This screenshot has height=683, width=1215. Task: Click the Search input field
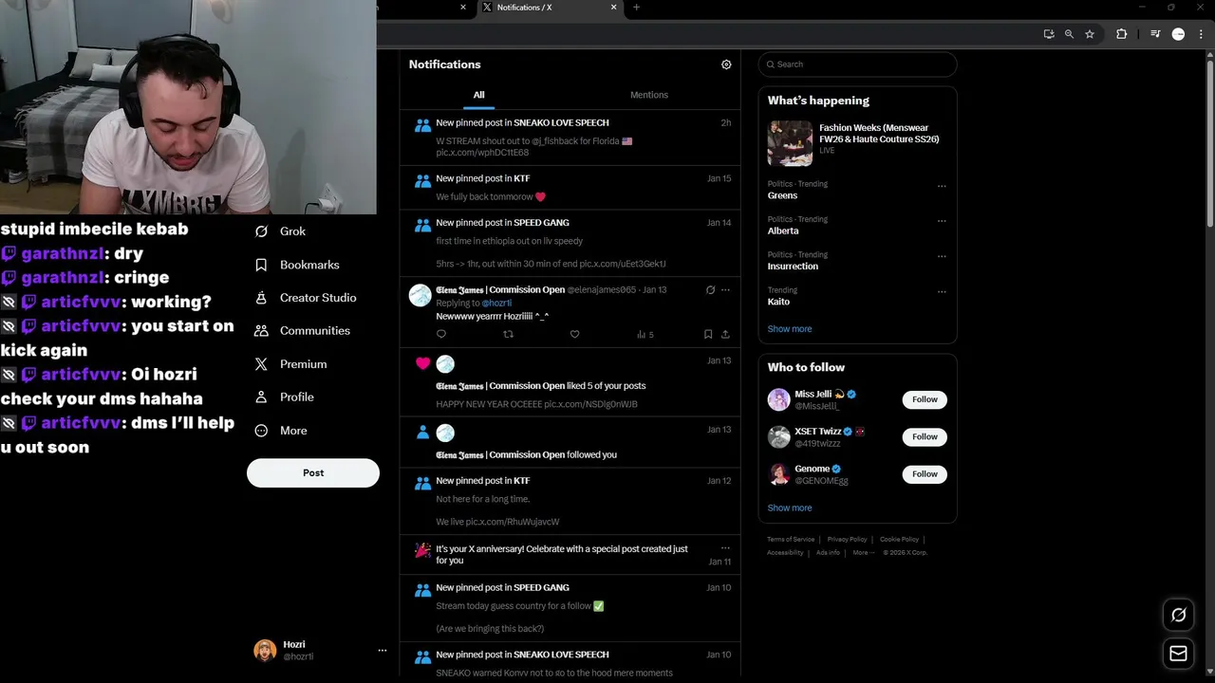pyautogui.click(x=857, y=65)
